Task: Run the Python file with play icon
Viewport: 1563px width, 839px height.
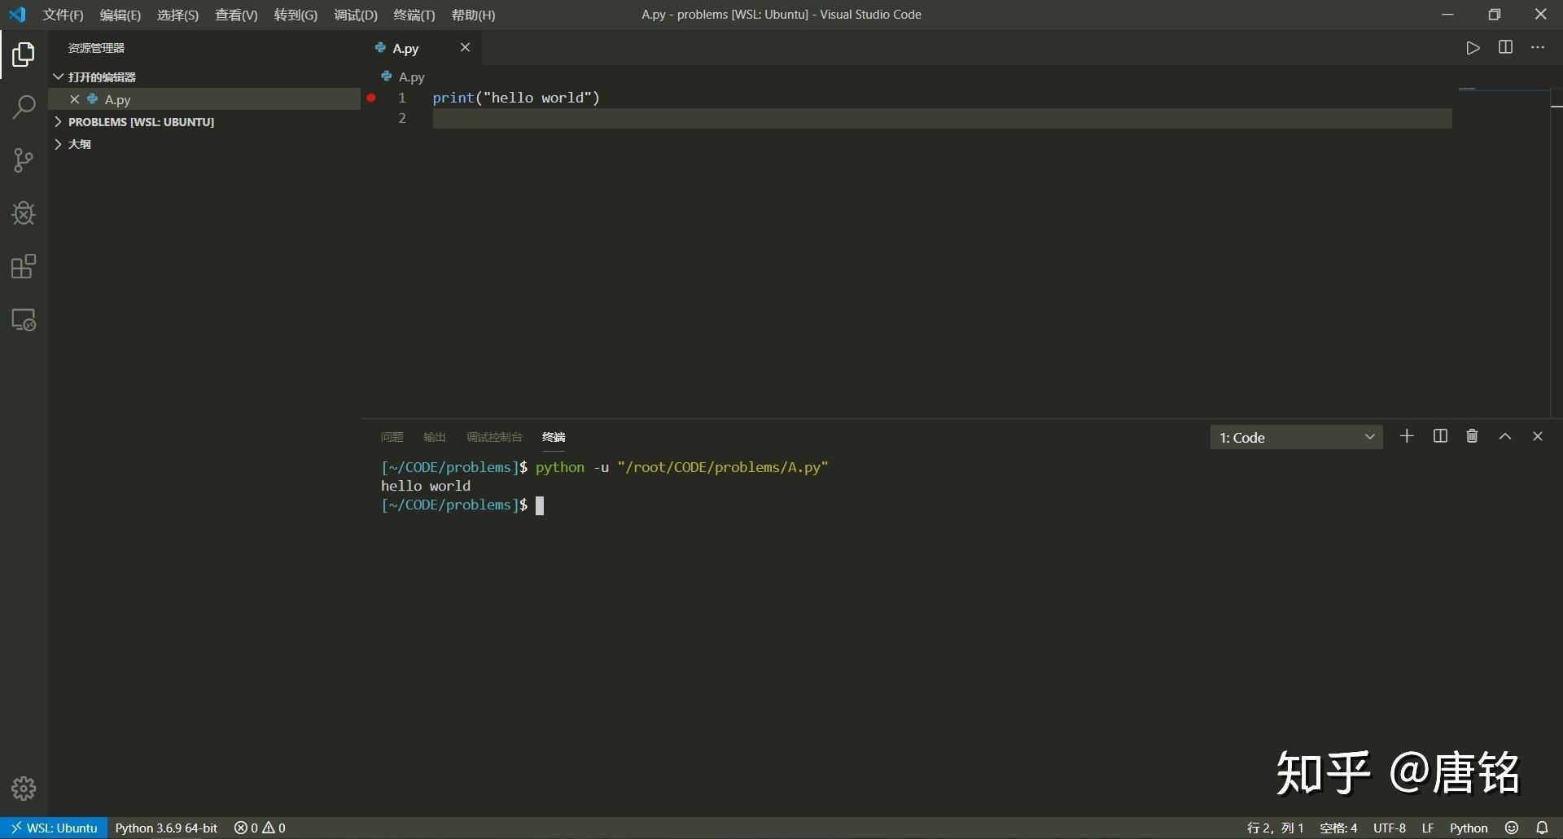Action: click(1473, 48)
